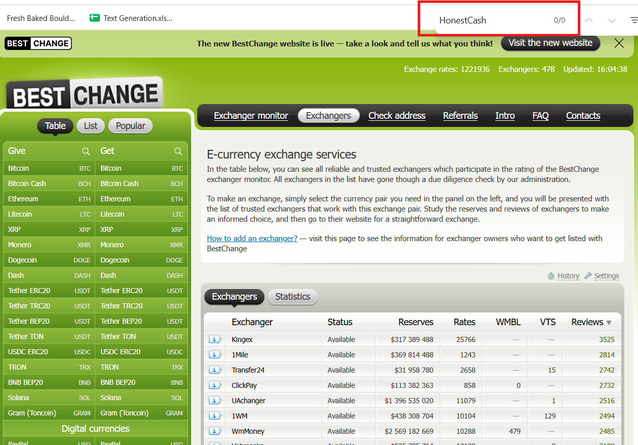Switch to the List view tab
The width and height of the screenshot is (638, 445).
click(91, 126)
